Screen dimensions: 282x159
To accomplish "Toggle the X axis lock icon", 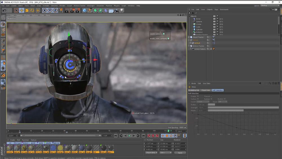I will point(45,10).
